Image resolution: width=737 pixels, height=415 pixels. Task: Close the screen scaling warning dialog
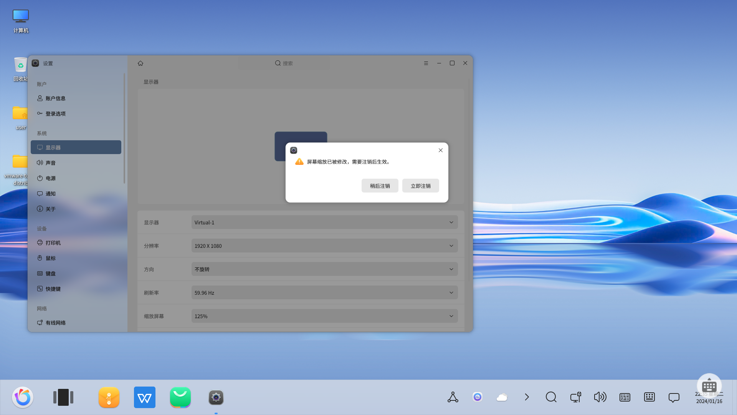(441, 150)
